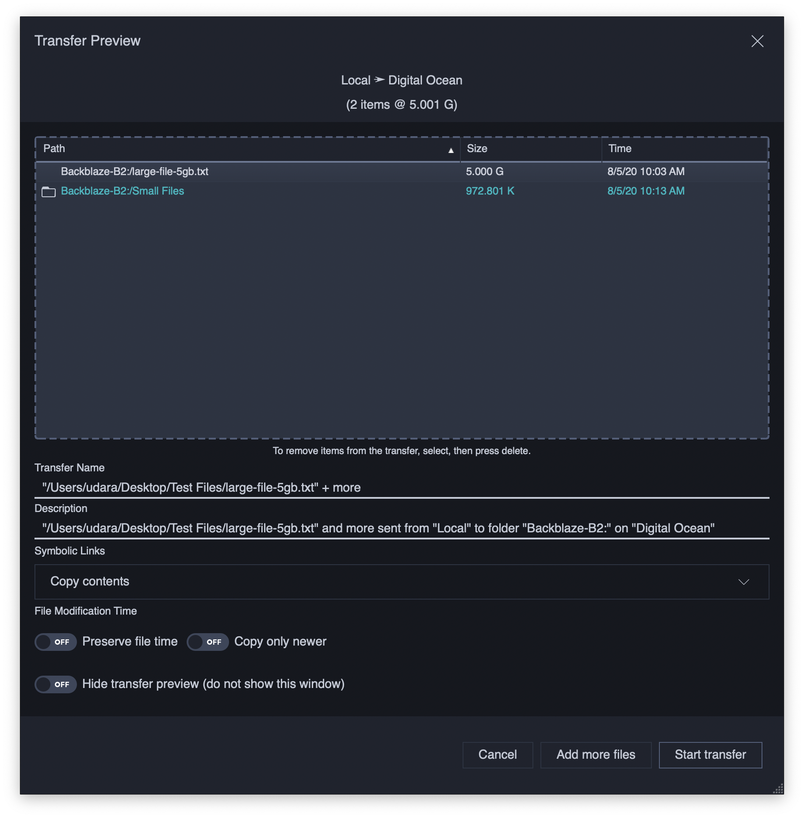
Task: Select the large-file-5gb.txt row
Action: [402, 172]
